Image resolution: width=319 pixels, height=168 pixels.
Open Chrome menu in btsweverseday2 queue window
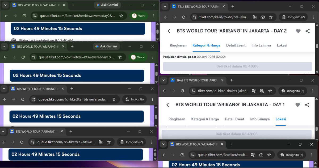click(x=154, y=16)
